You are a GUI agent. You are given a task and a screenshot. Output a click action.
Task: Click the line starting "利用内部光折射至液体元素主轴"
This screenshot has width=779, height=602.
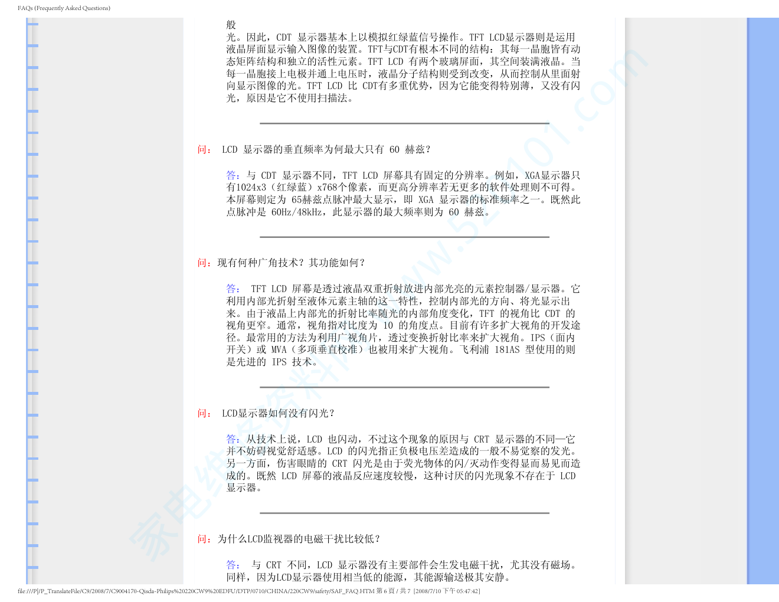point(398,302)
